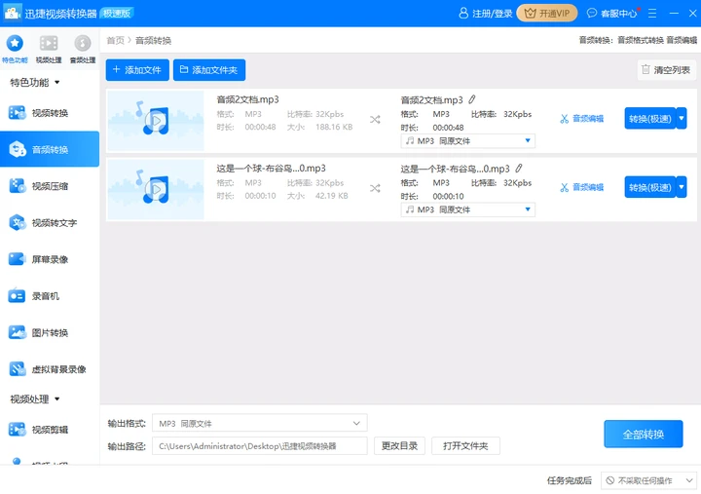701x494 pixels.
Task: Rename output 音频2文档.mp3 via pencil icon
Action: (x=472, y=99)
